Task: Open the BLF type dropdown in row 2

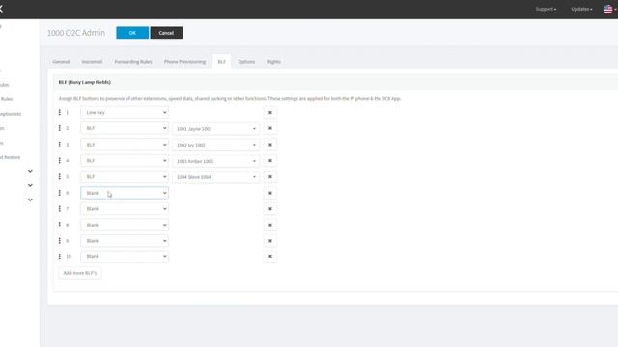Action: pos(125,128)
